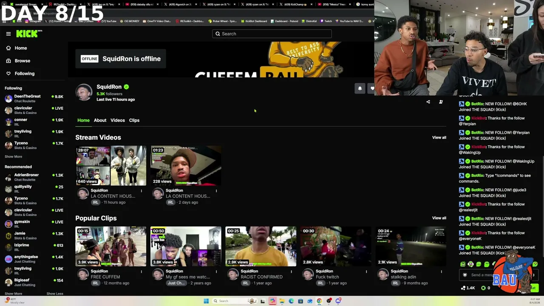This screenshot has height=306, width=544.
Task: Open Iziprime recommended channel
Action: (34, 247)
